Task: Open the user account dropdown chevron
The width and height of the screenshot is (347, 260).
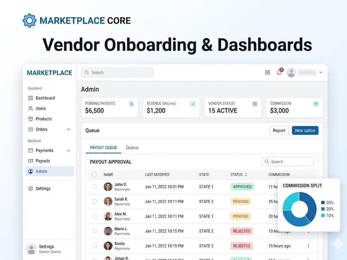Action: pos(321,72)
